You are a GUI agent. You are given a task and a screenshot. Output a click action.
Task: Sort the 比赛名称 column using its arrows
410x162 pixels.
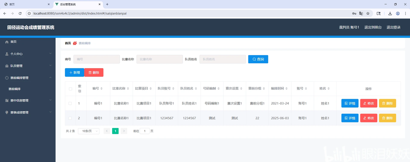(x=128, y=89)
